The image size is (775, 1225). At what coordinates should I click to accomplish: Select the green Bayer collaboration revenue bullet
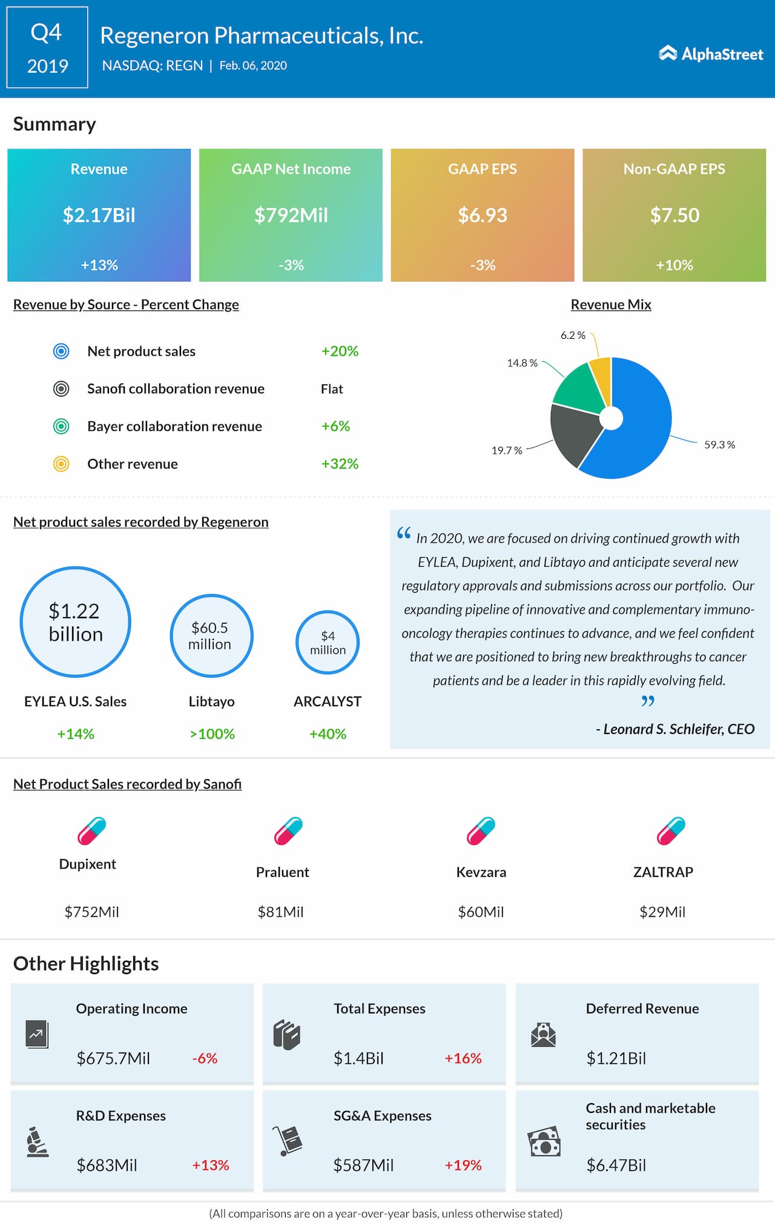pyautogui.click(x=61, y=426)
